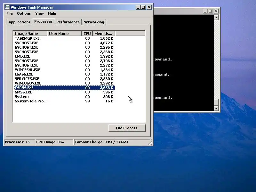256x192 pixels.
Task: Select the CMD.EXE process row
Action: coord(65,56)
